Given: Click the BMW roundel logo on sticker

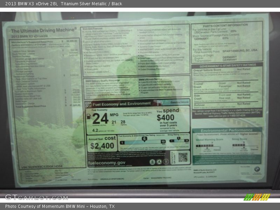Looking at the screenshot, I should coord(257,169).
